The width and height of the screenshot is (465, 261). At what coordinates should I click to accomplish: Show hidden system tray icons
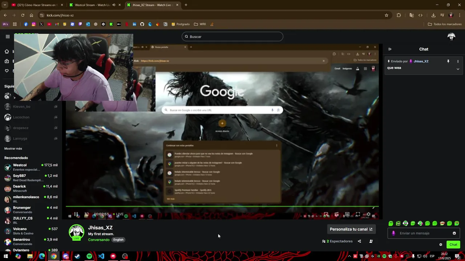coord(349,256)
